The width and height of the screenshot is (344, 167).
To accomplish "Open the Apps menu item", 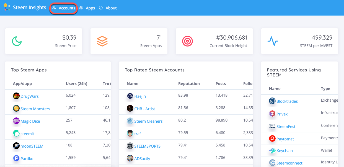I will tap(87, 8).
